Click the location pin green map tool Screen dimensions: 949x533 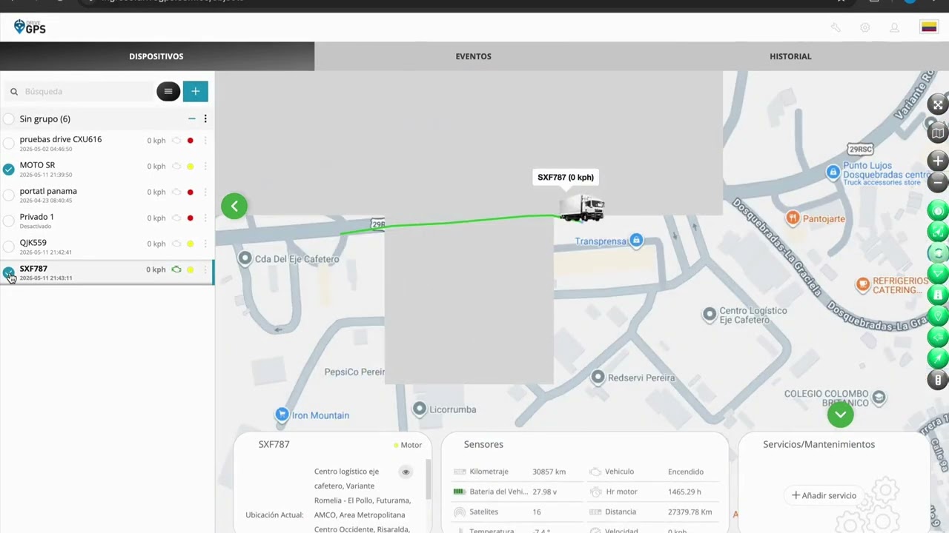[938, 316]
